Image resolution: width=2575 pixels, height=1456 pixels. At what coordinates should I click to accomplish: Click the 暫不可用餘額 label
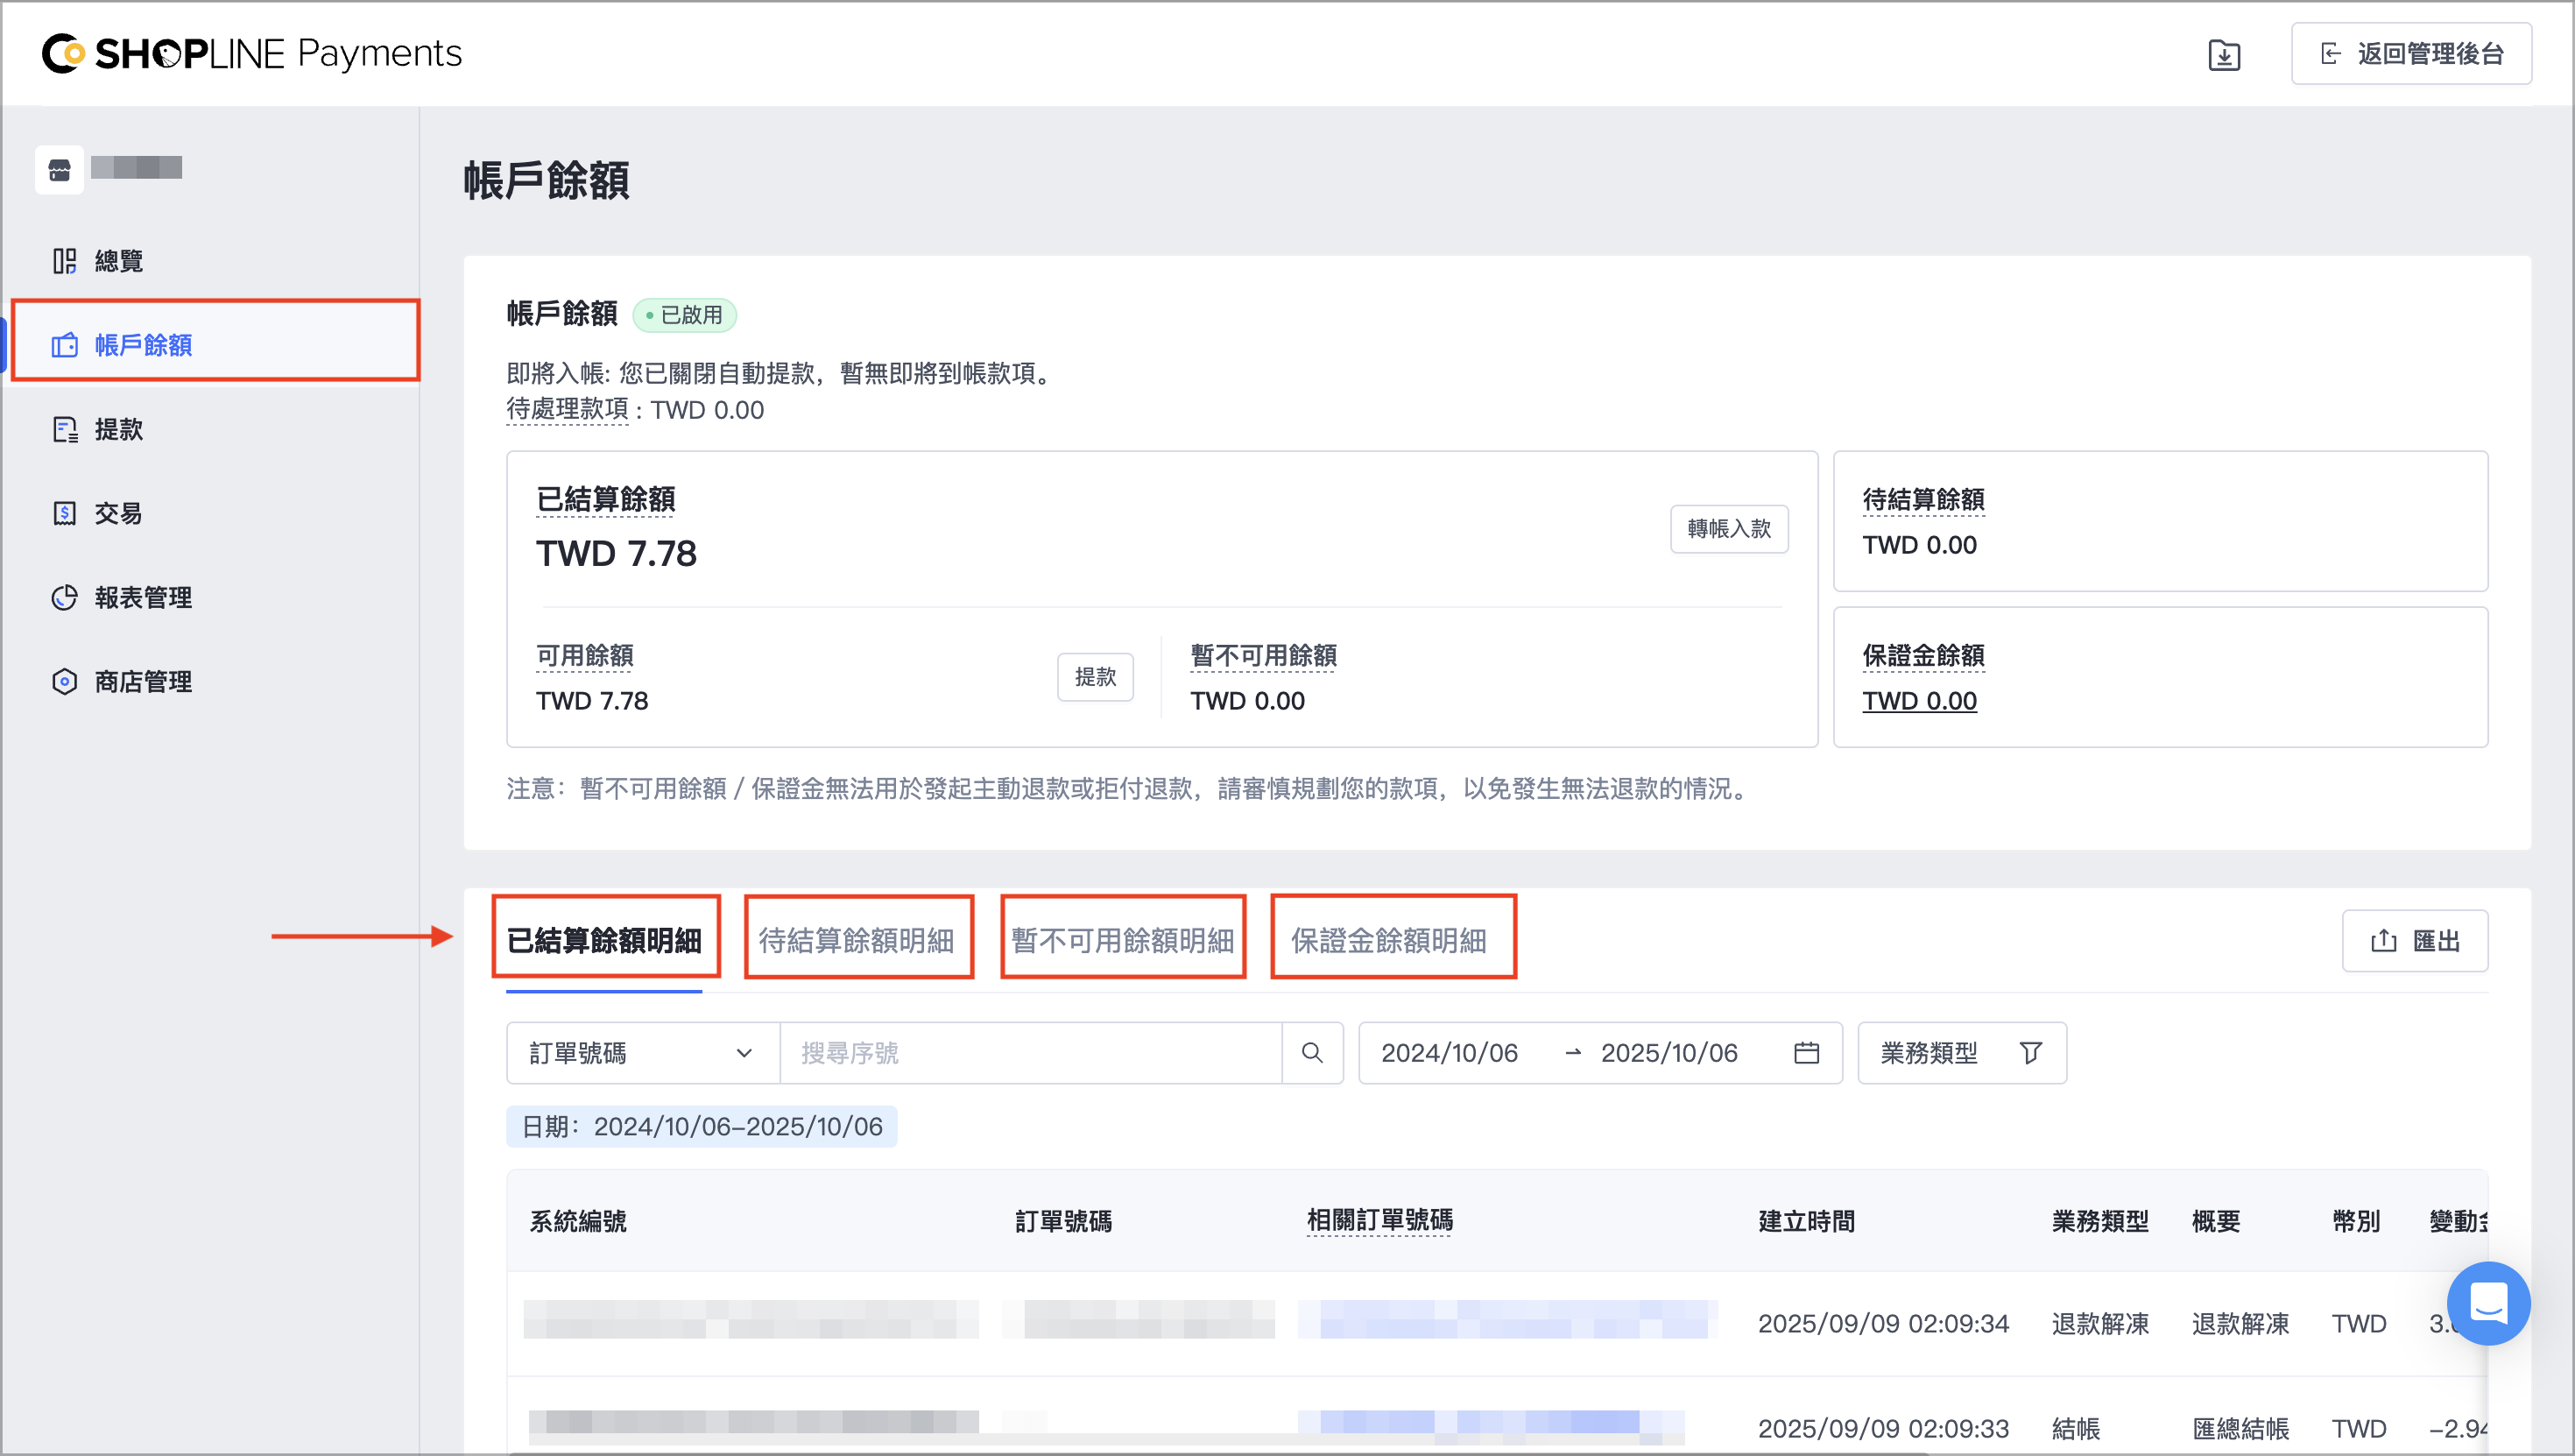pos(1262,655)
